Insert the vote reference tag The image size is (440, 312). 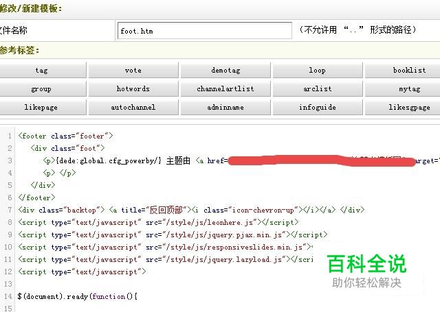133,70
